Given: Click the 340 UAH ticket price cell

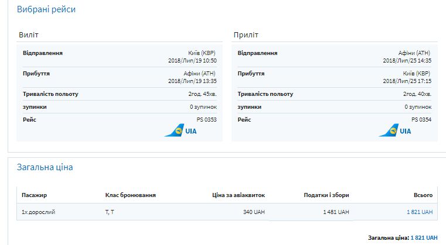Looking at the screenshot, I should coord(254,212).
